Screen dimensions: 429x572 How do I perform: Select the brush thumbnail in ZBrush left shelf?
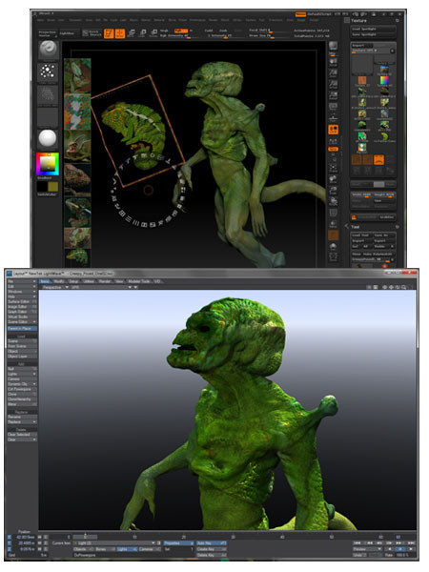48,50
